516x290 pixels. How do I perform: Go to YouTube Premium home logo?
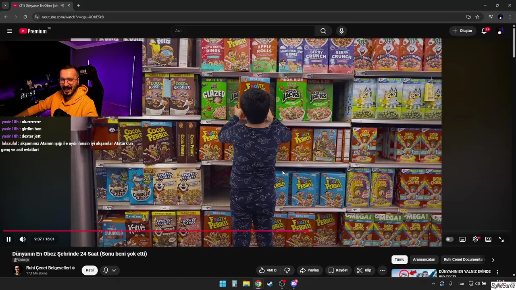(x=33, y=31)
